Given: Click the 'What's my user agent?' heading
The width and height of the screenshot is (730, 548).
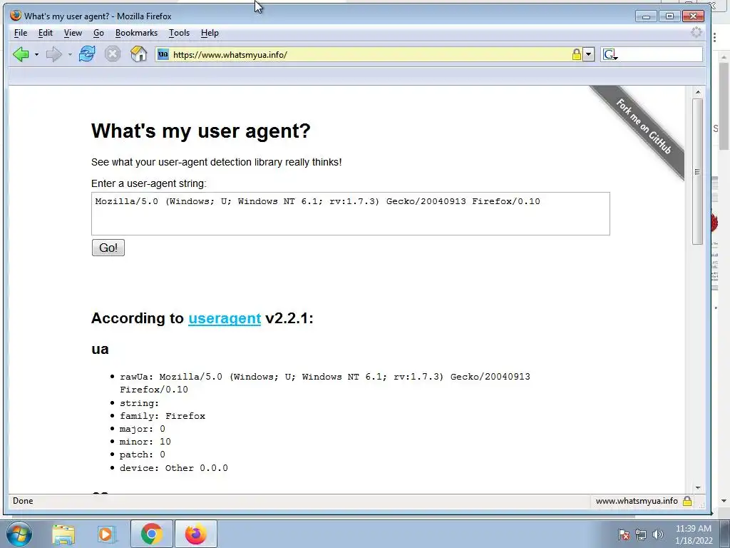Looking at the screenshot, I should pos(200,131).
